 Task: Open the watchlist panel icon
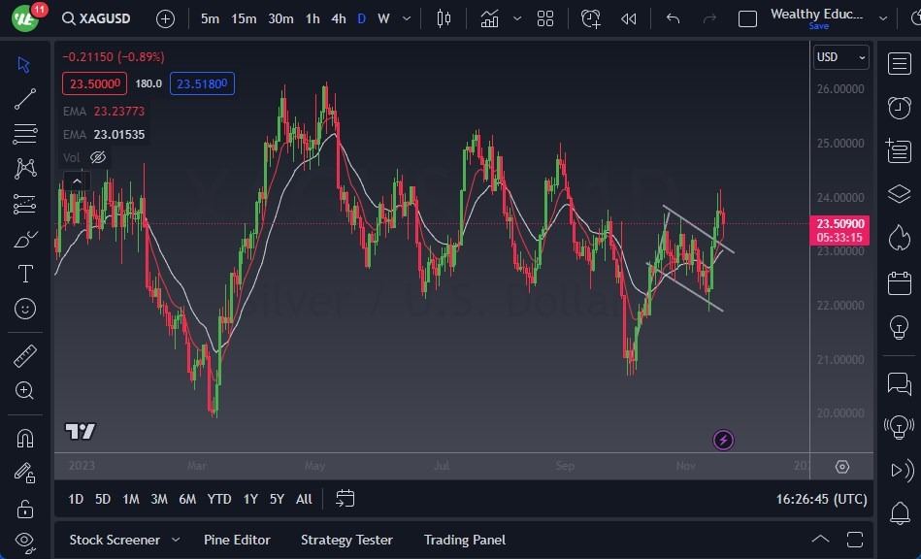pyautogui.click(x=899, y=63)
